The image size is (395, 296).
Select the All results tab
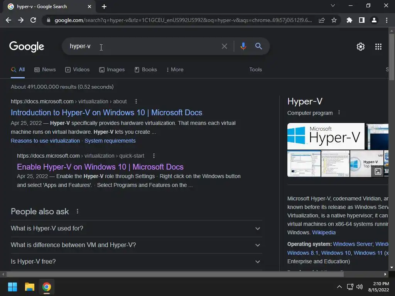pos(18,70)
